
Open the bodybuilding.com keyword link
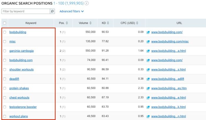click(21, 60)
